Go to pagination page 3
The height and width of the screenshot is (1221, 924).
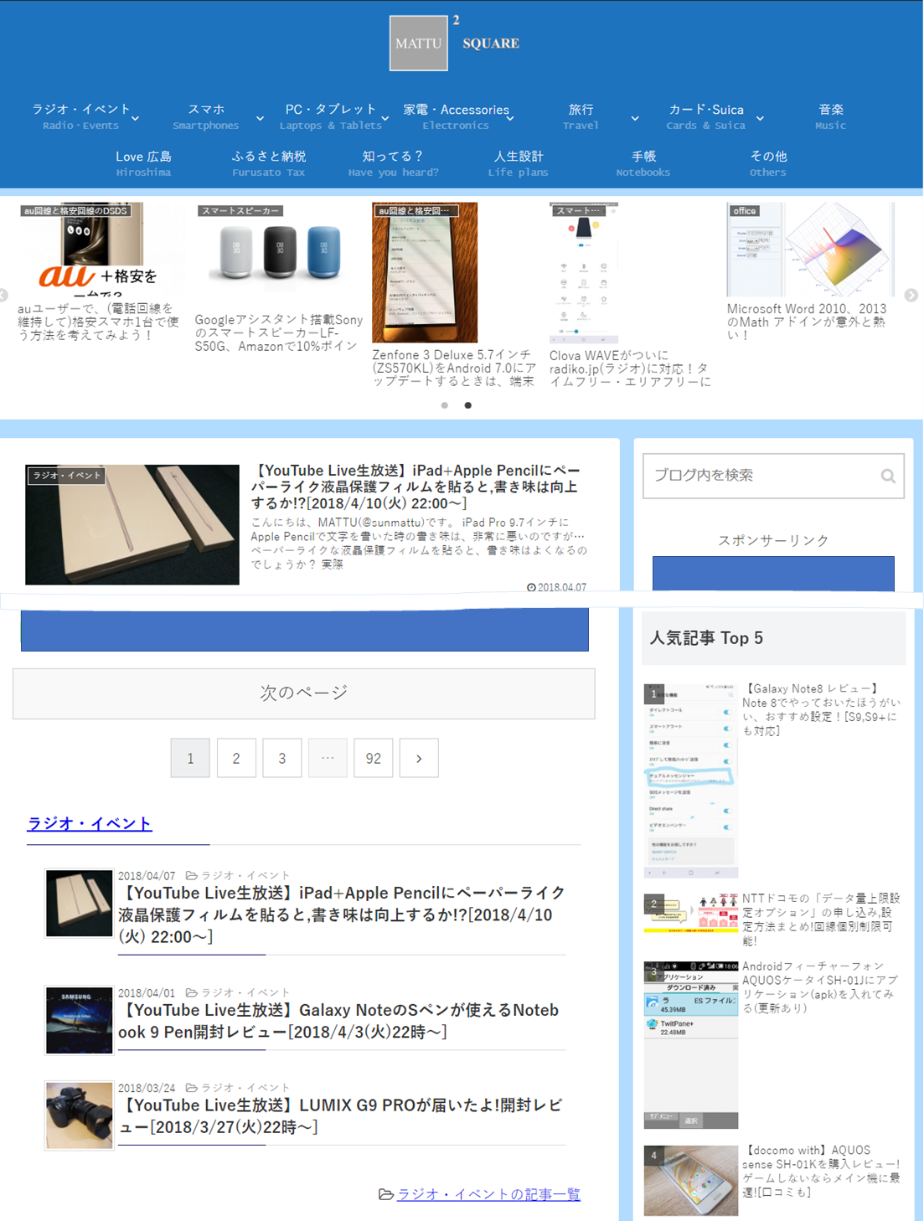pyautogui.click(x=282, y=758)
